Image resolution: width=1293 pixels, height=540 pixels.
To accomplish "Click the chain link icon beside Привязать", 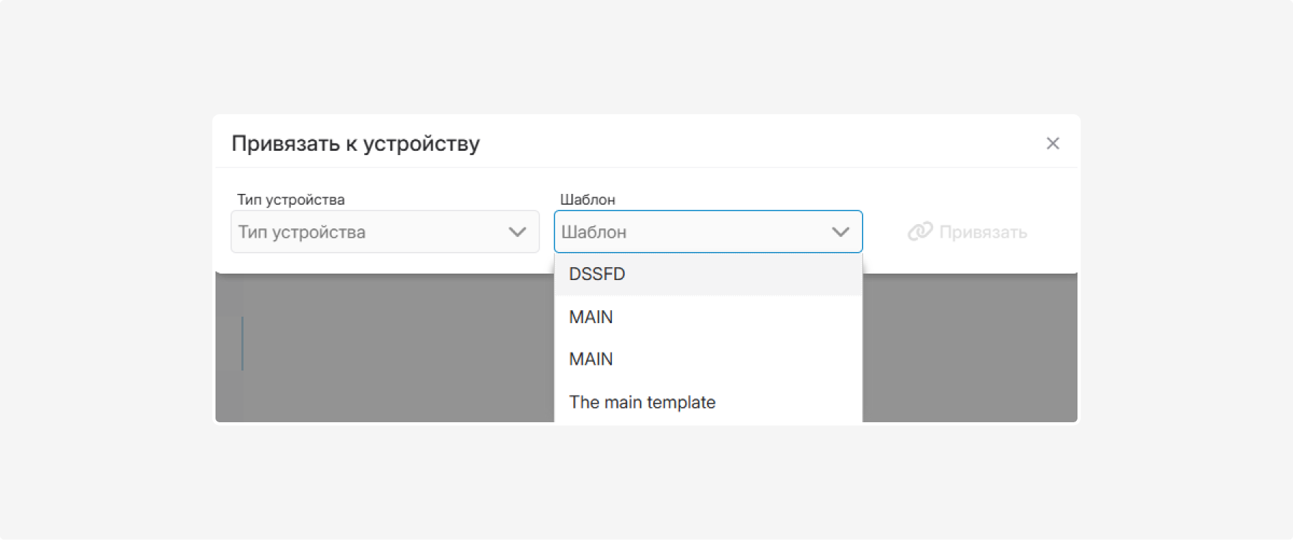I will click(920, 231).
